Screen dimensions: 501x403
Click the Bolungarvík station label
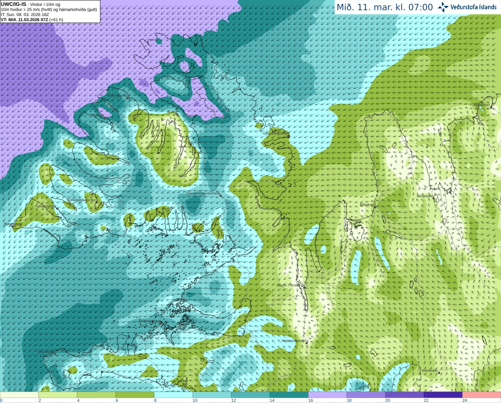(117, 95)
